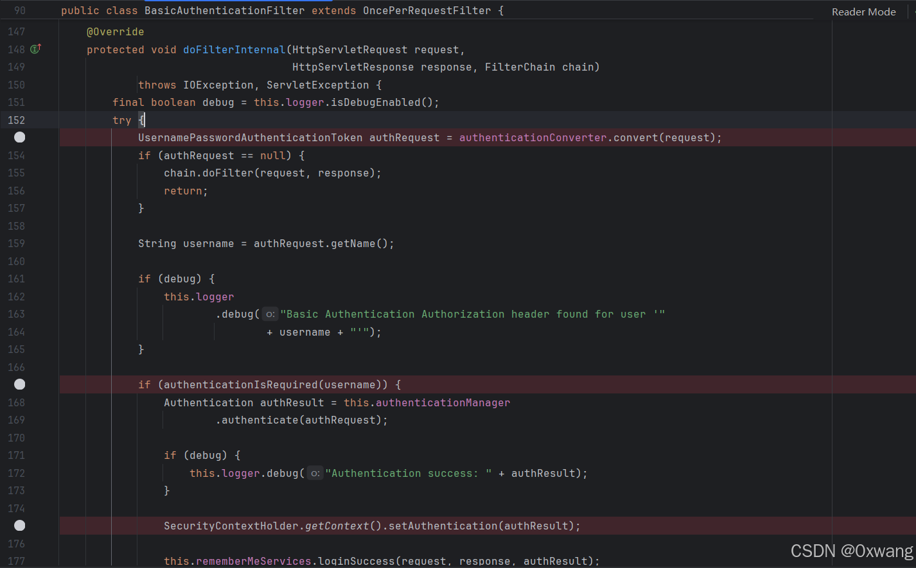This screenshot has height=568, width=916.
Task: Click the sticky class header BasicAuthenticationFilter name
Action: tap(225, 10)
